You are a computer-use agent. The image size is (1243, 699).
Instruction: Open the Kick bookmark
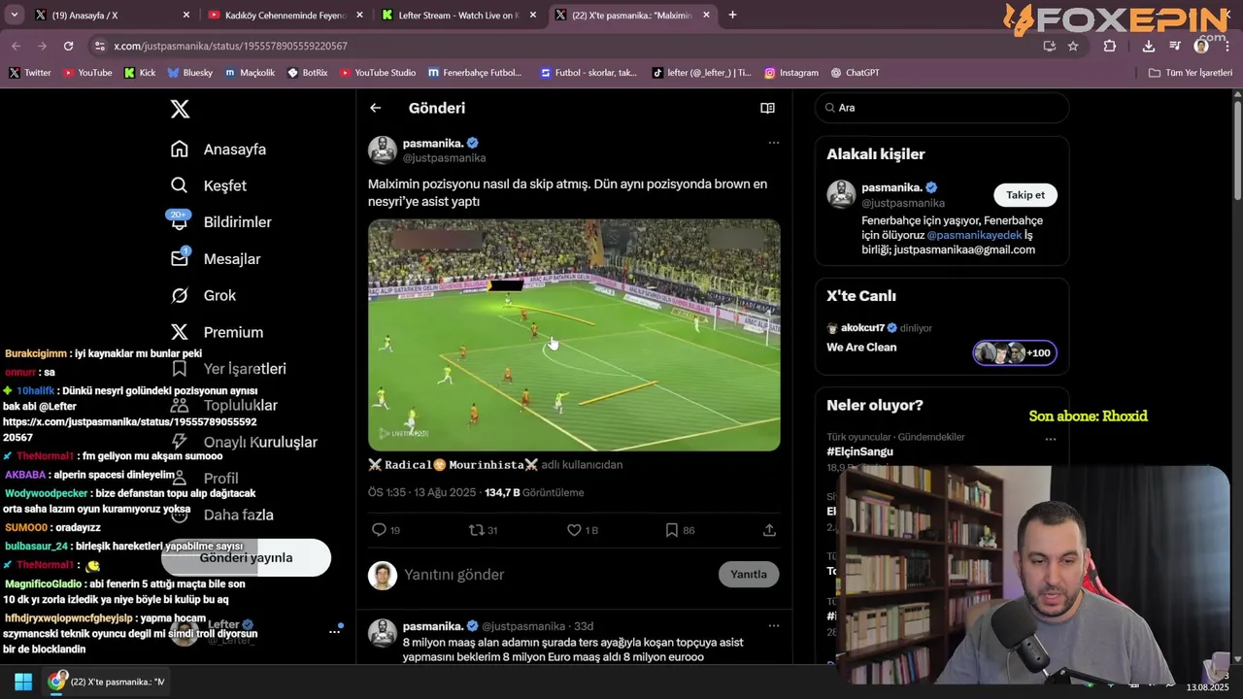(x=140, y=73)
